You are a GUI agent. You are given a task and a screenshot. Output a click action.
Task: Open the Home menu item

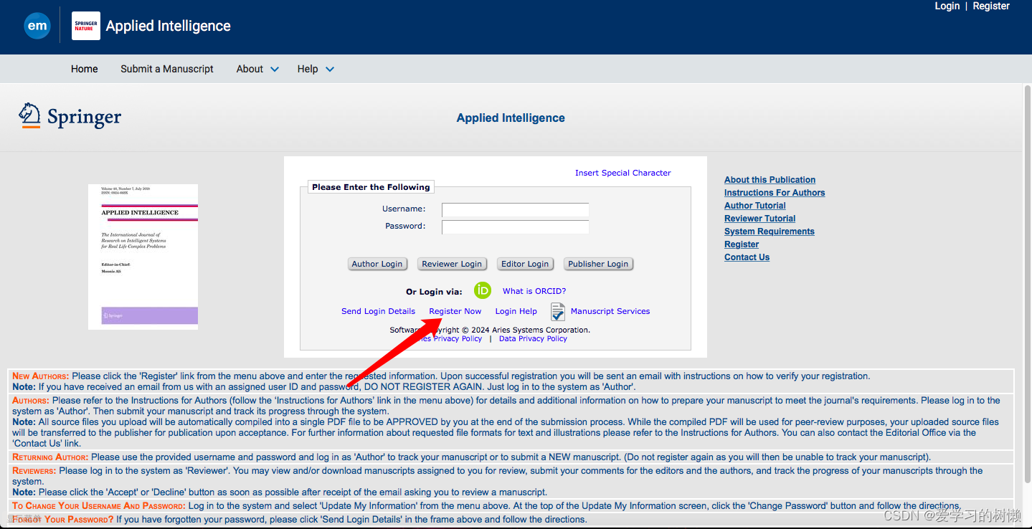click(85, 69)
